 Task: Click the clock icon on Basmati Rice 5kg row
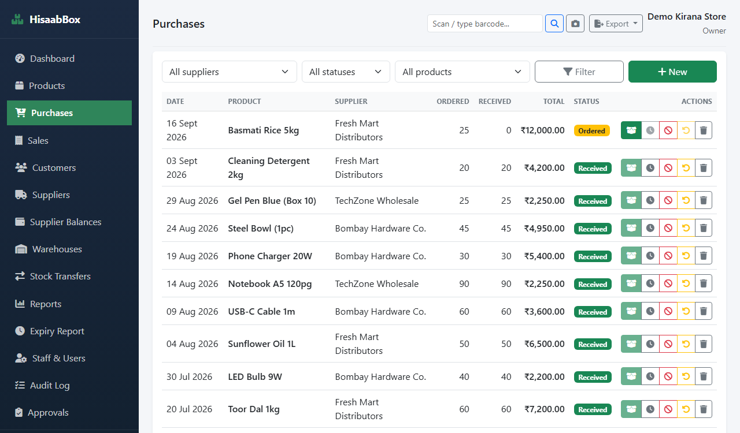point(650,130)
